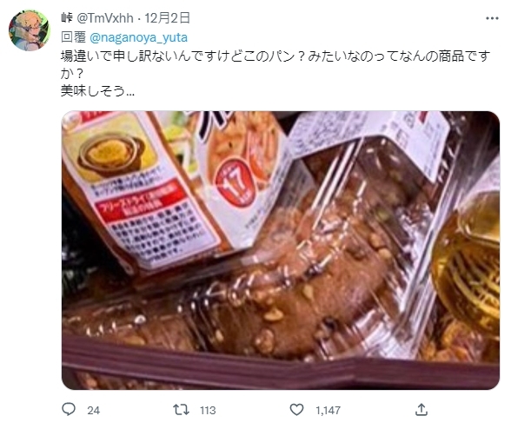Open the tweet's 12月2日 timestamp

(x=167, y=18)
